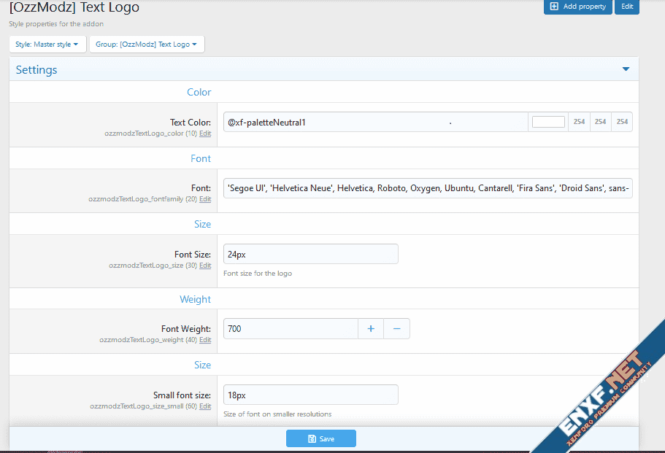Image resolution: width=665 pixels, height=453 pixels.
Task: Collapse the Settings section arrow
Action: [x=626, y=69]
